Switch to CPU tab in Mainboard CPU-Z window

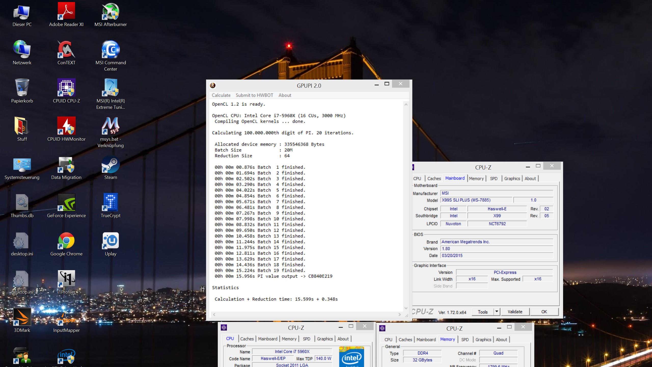pyautogui.click(x=417, y=178)
